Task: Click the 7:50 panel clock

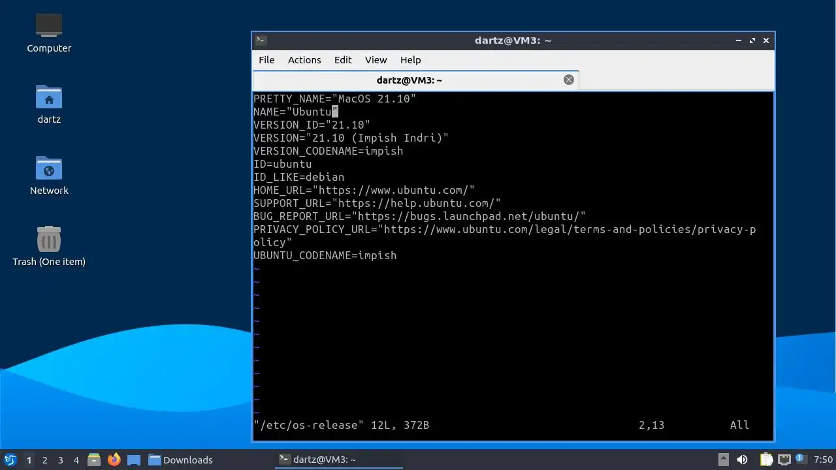Action: click(823, 460)
